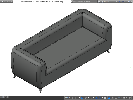
Task: Toggle drawing grid display in status bar
Action: pos(73,98)
